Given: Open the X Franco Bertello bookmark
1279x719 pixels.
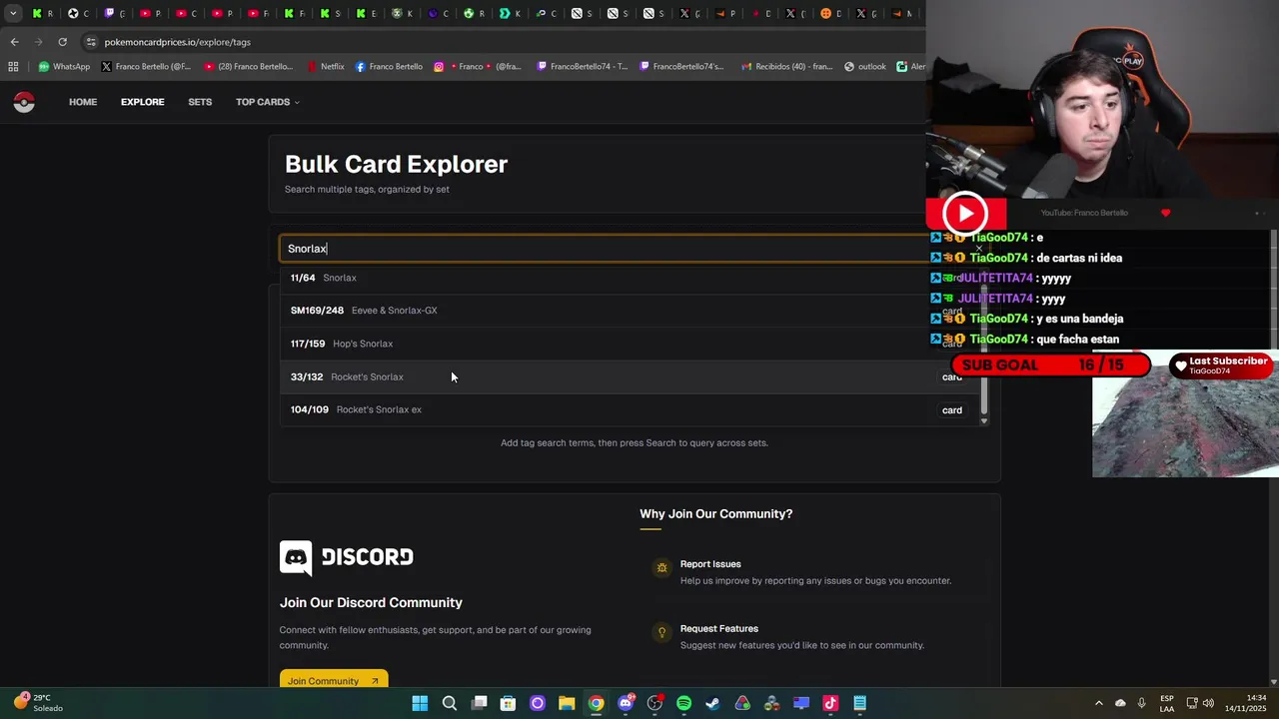Looking at the screenshot, I should (x=146, y=67).
